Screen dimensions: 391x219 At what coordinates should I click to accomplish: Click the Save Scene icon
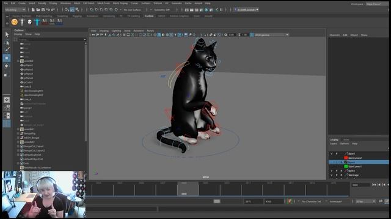tap(43, 10)
